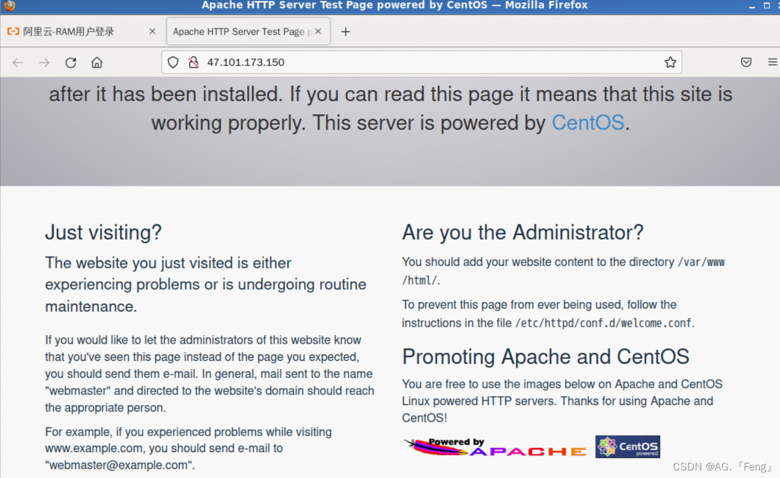Reload the current page
This screenshot has height=478, width=780.
tap(71, 62)
